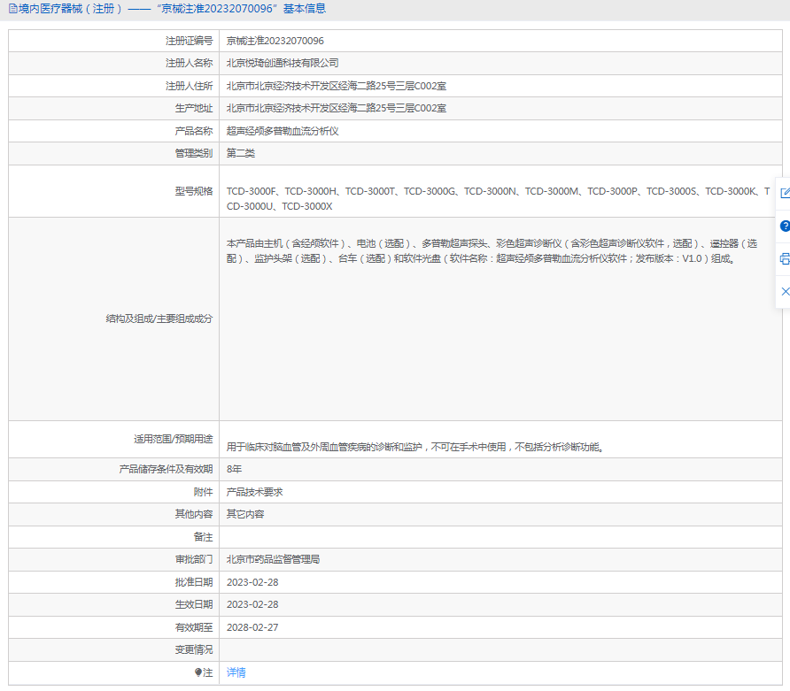Click the approval date 2023-02-28 in 批准日期 row

click(252, 582)
